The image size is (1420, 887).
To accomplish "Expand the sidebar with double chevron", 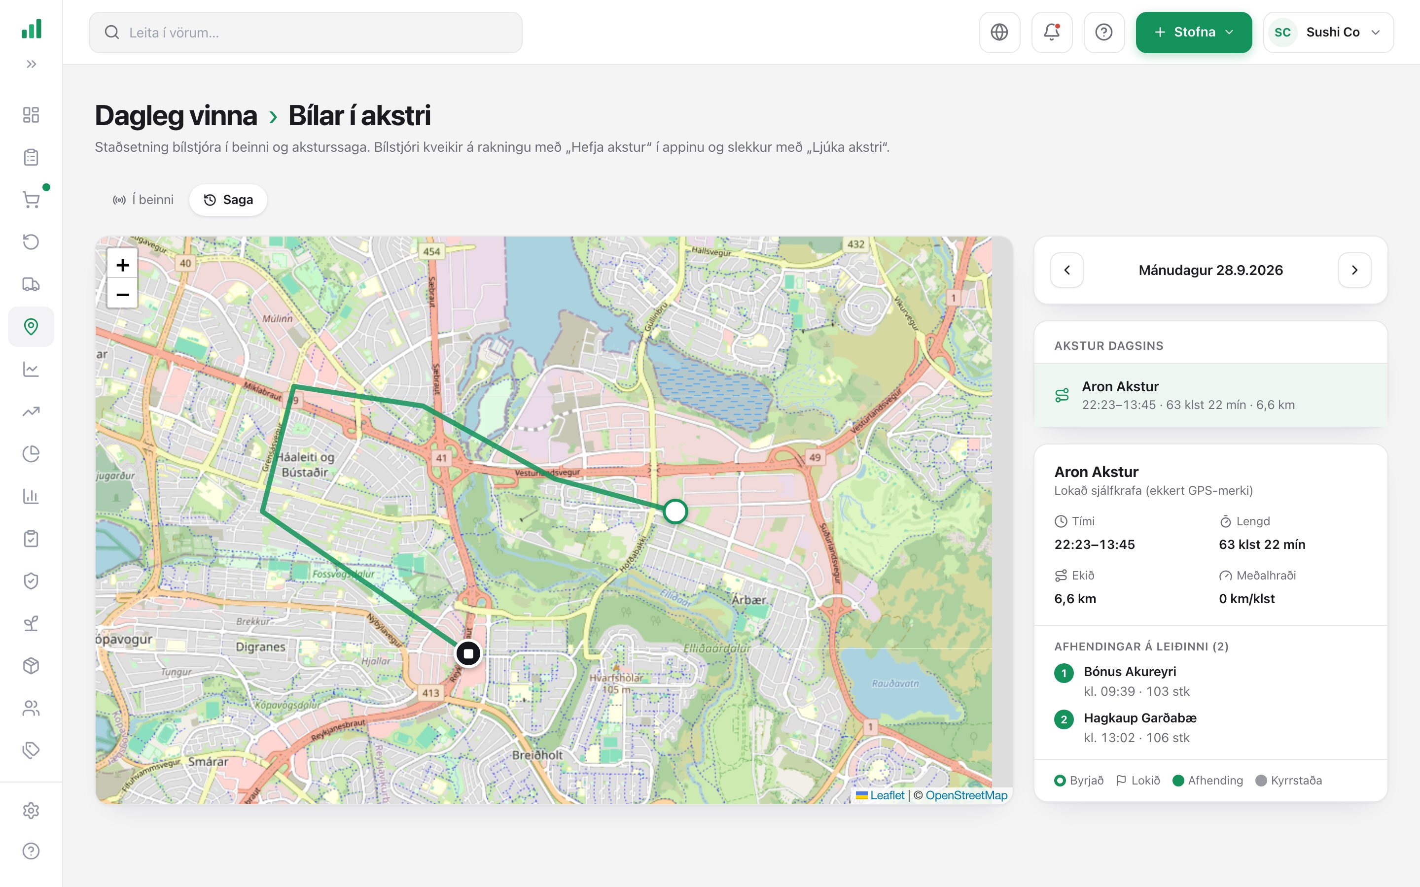I will point(31,64).
